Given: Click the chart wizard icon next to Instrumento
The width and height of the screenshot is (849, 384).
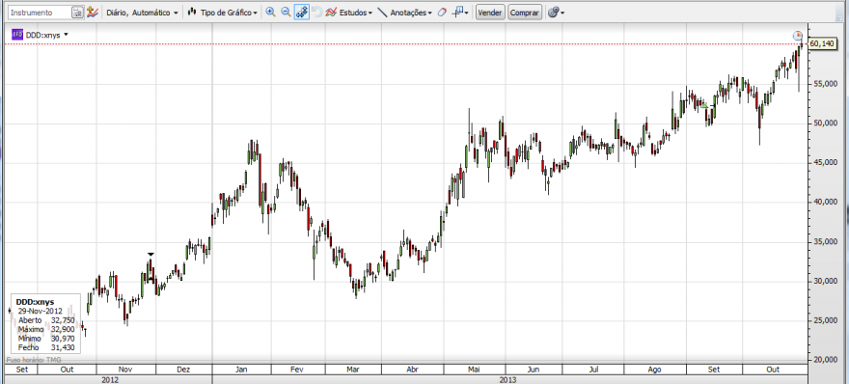Looking at the screenshot, I should coord(92,12).
